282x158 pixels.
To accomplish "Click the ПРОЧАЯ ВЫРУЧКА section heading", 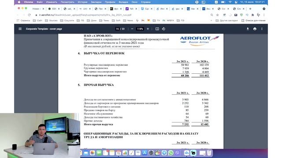I will pyautogui.click(x=99, y=85).
